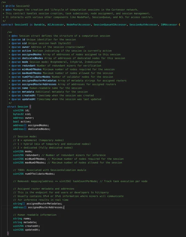Click the '@dev Session struct defines' comment line
This screenshot has height=237, width=186.
[59, 36]
